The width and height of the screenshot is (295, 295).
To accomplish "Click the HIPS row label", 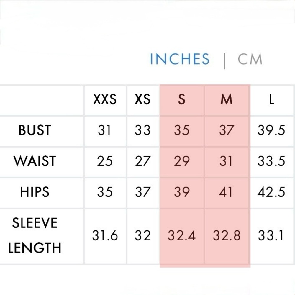I will tap(35, 192).
